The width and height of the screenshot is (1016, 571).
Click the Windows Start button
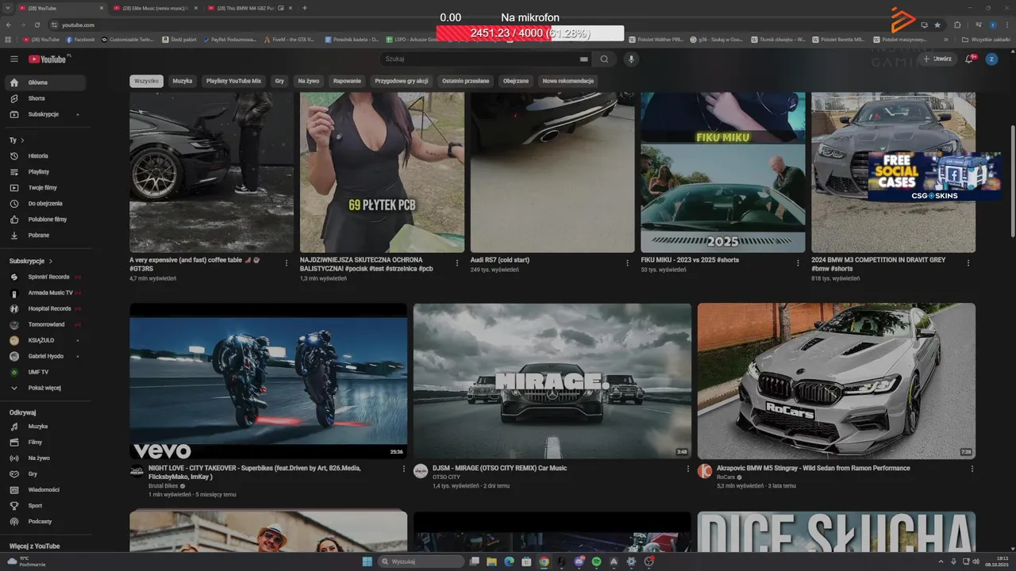tap(368, 561)
